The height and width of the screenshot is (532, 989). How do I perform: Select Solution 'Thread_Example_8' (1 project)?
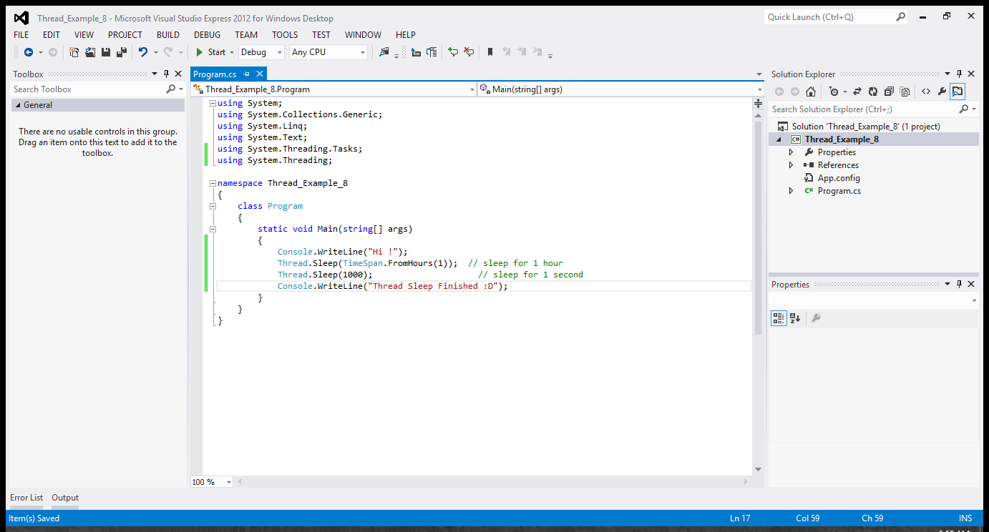point(866,127)
